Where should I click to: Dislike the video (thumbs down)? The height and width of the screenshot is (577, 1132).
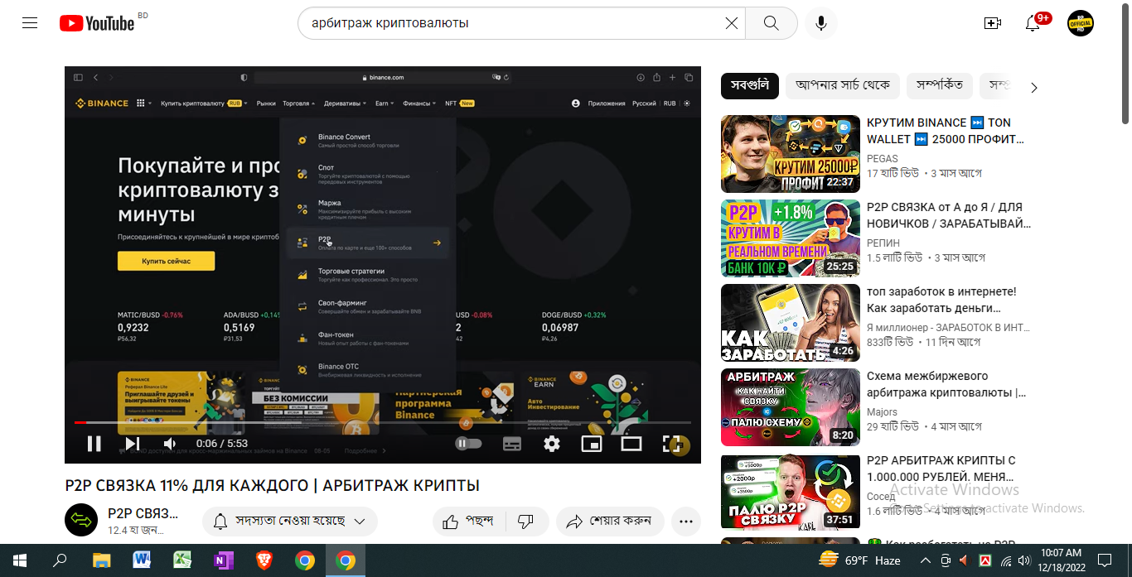(x=525, y=522)
